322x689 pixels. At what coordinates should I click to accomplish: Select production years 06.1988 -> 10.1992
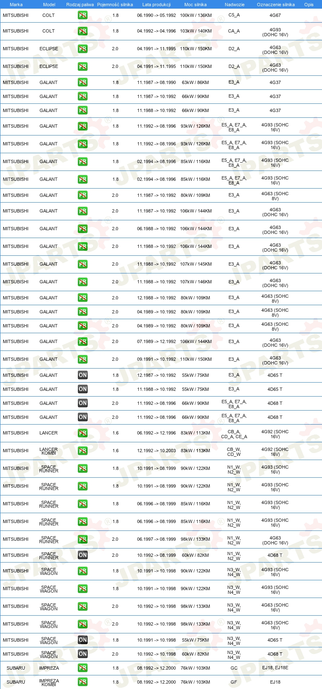(x=156, y=229)
